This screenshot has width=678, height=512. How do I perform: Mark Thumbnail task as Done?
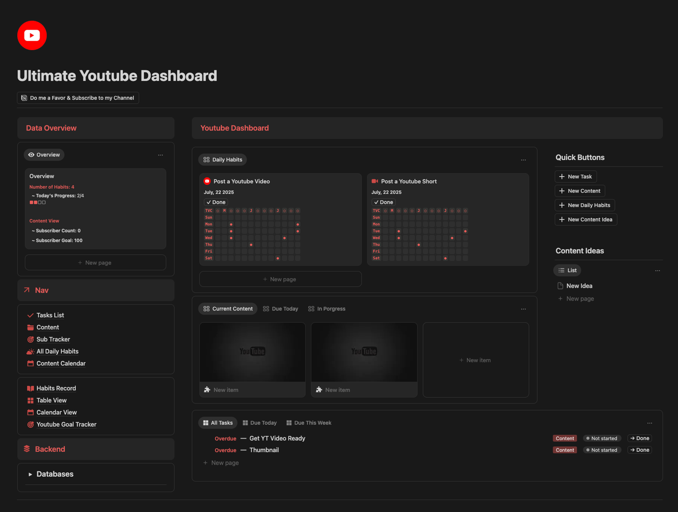[x=640, y=450]
